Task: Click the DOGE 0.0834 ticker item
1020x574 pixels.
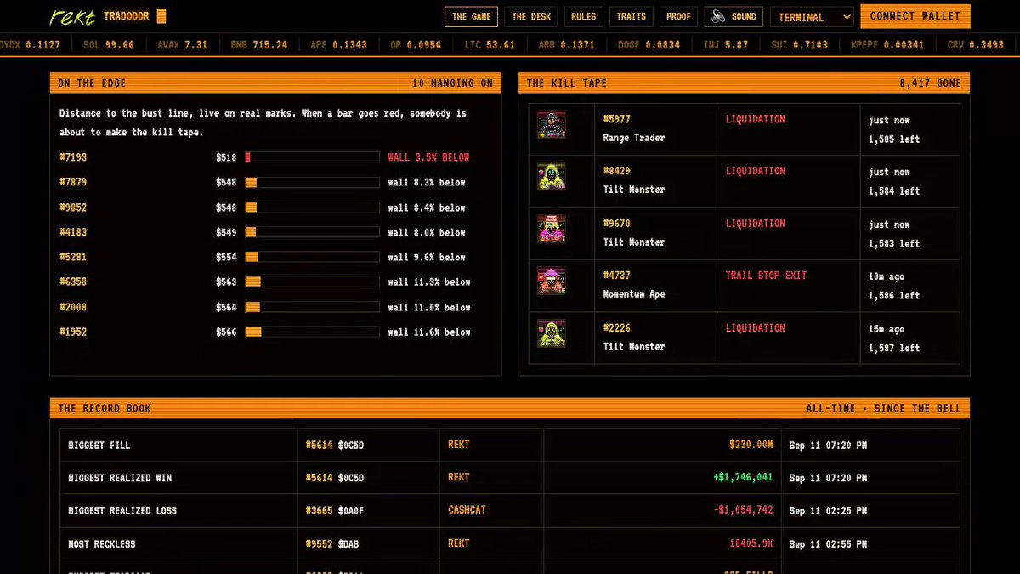Action: pos(649,45)
